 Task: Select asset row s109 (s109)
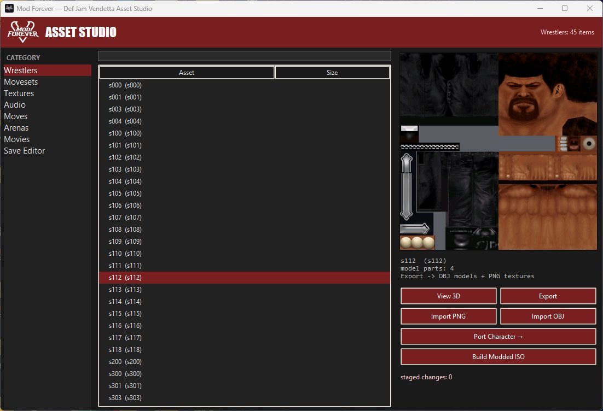(245, 242)
